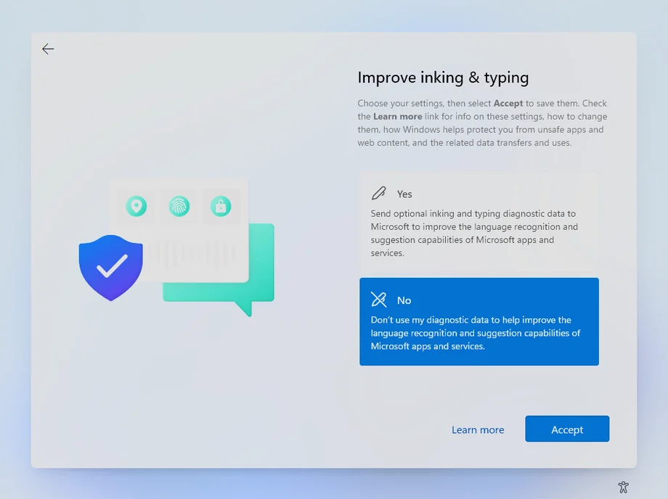
Task: Click the "Improve inking & typing" heading
Action: click(443, 78)
